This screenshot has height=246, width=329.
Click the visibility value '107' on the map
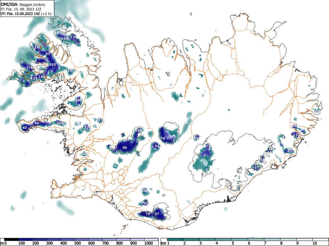(x=256, y=168)
